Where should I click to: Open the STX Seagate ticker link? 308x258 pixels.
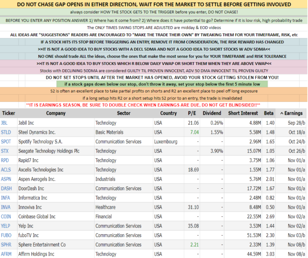tap(5, 151)
